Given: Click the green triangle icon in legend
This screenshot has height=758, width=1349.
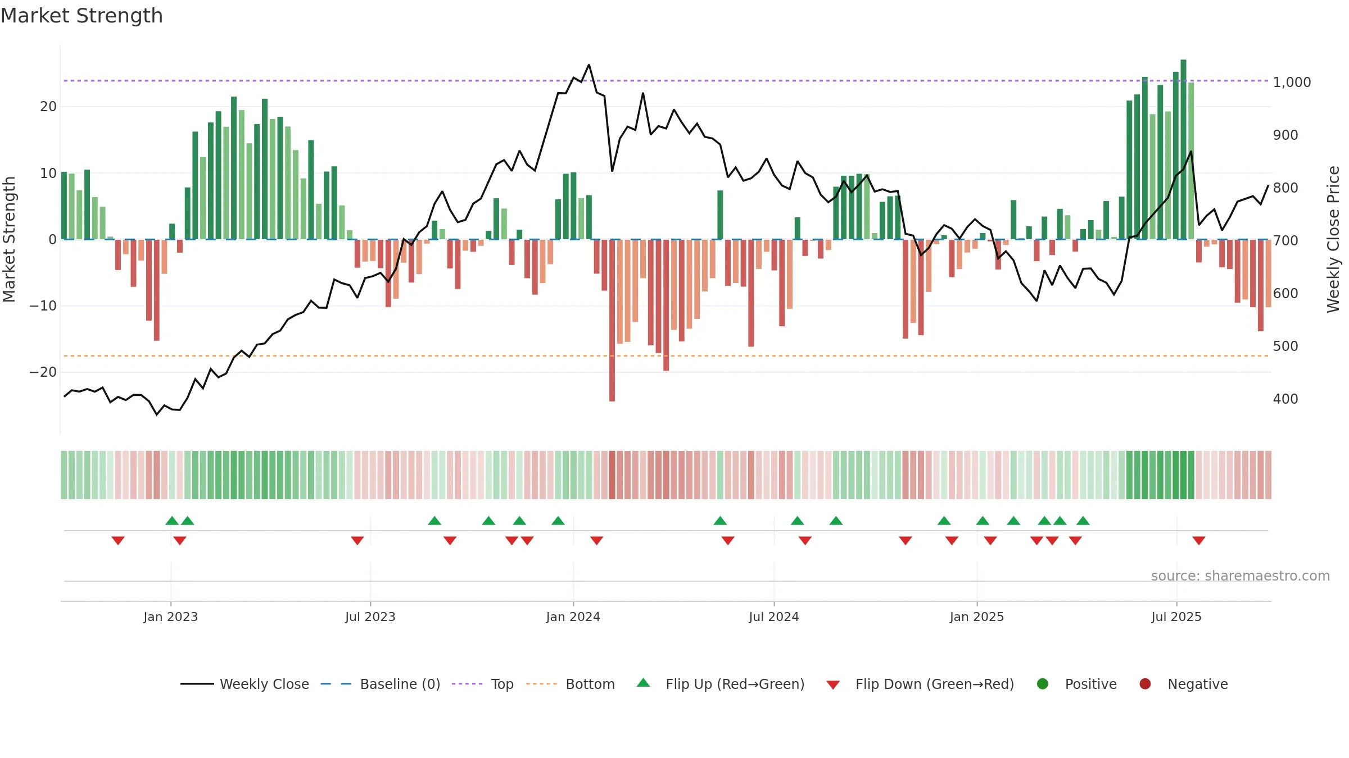Looking at the screenshot, I should pos(644,683).
